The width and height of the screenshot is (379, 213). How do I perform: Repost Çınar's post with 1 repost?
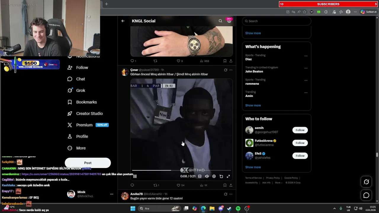(x=156, y=185)
